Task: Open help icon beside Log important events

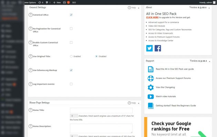Action: click(30, 84)
